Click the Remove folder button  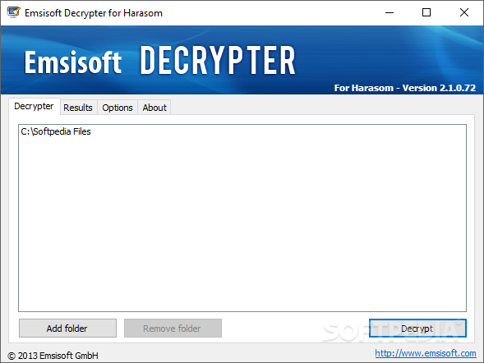[173, 329]
